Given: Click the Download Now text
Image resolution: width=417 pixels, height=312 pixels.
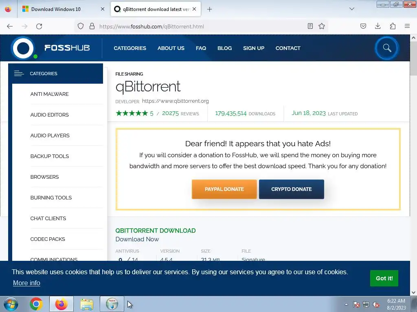Looking at the screenshot, I should 137,239.
